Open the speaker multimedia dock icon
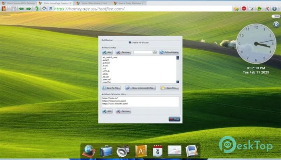Image resolution: width=281 pixels, height=160 pixels. 123,151
